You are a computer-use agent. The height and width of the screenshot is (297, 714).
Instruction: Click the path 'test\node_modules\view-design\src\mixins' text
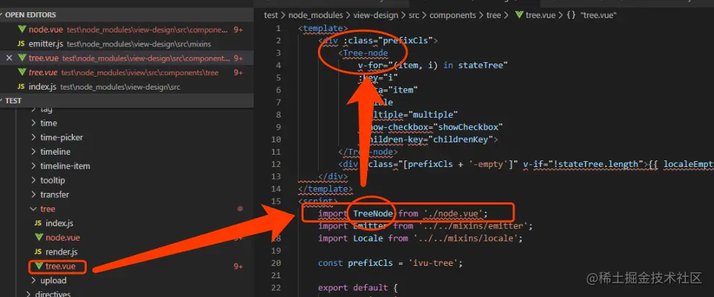tap(139, 44)
